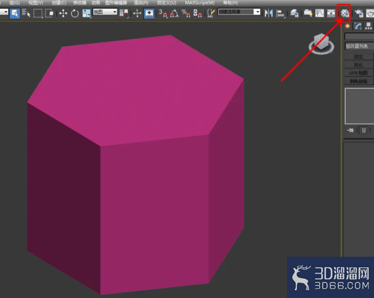Click the Align tool icon
The width and height of the screenshot is (374, 298).
pyautogui.click(x=280, y=13)
